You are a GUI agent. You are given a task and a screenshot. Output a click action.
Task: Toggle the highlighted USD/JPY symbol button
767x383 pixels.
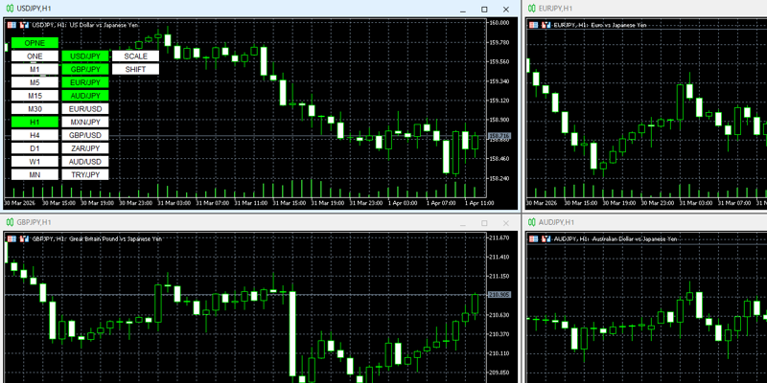pyautogui.click(x=85, y=56)
